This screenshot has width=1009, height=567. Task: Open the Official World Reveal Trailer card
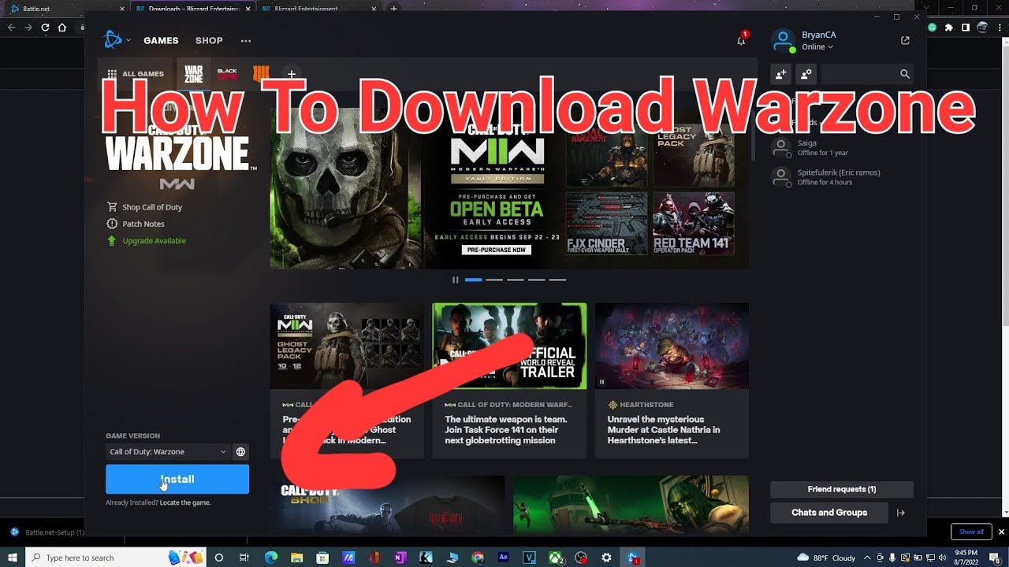pyautogui.click(x=509, y=380)
